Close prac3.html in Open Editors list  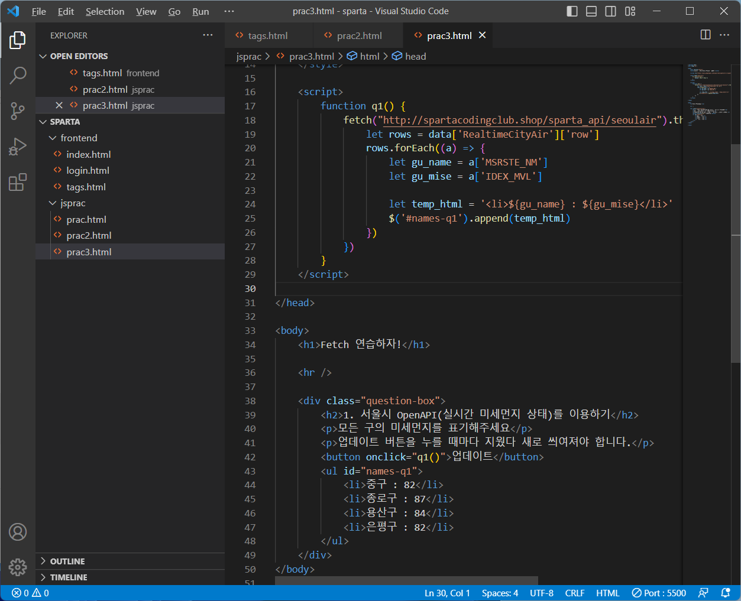tap(59, 105)
